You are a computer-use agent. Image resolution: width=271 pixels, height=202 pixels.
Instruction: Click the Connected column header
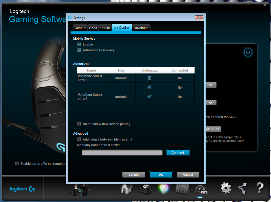pos(180,70)
